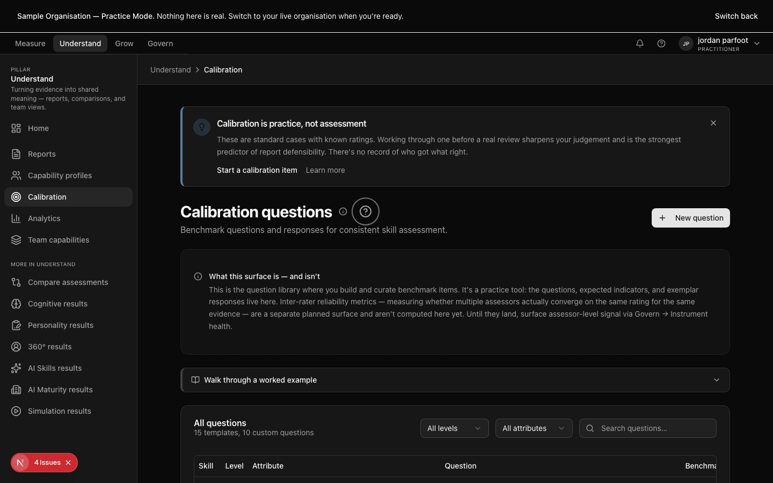773x483 pixels.
Task: Open the All attributes dropdown
Action: 534,428
